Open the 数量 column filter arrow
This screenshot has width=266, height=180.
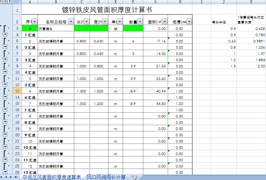(x=140, y=22)
